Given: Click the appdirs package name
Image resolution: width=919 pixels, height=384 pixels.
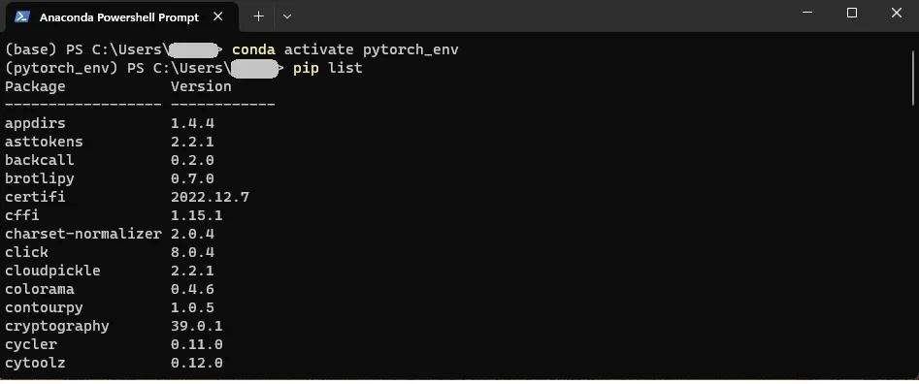Looking at the screenshot, I should (35, 124).
